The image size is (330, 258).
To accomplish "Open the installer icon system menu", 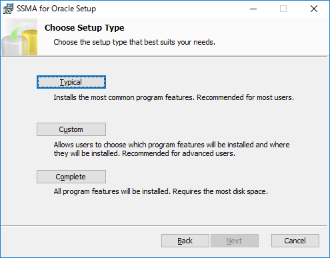I will [x=8, y=9].
